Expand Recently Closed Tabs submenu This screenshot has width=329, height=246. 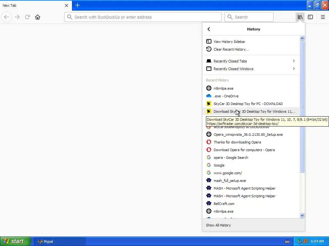(251, 61)
